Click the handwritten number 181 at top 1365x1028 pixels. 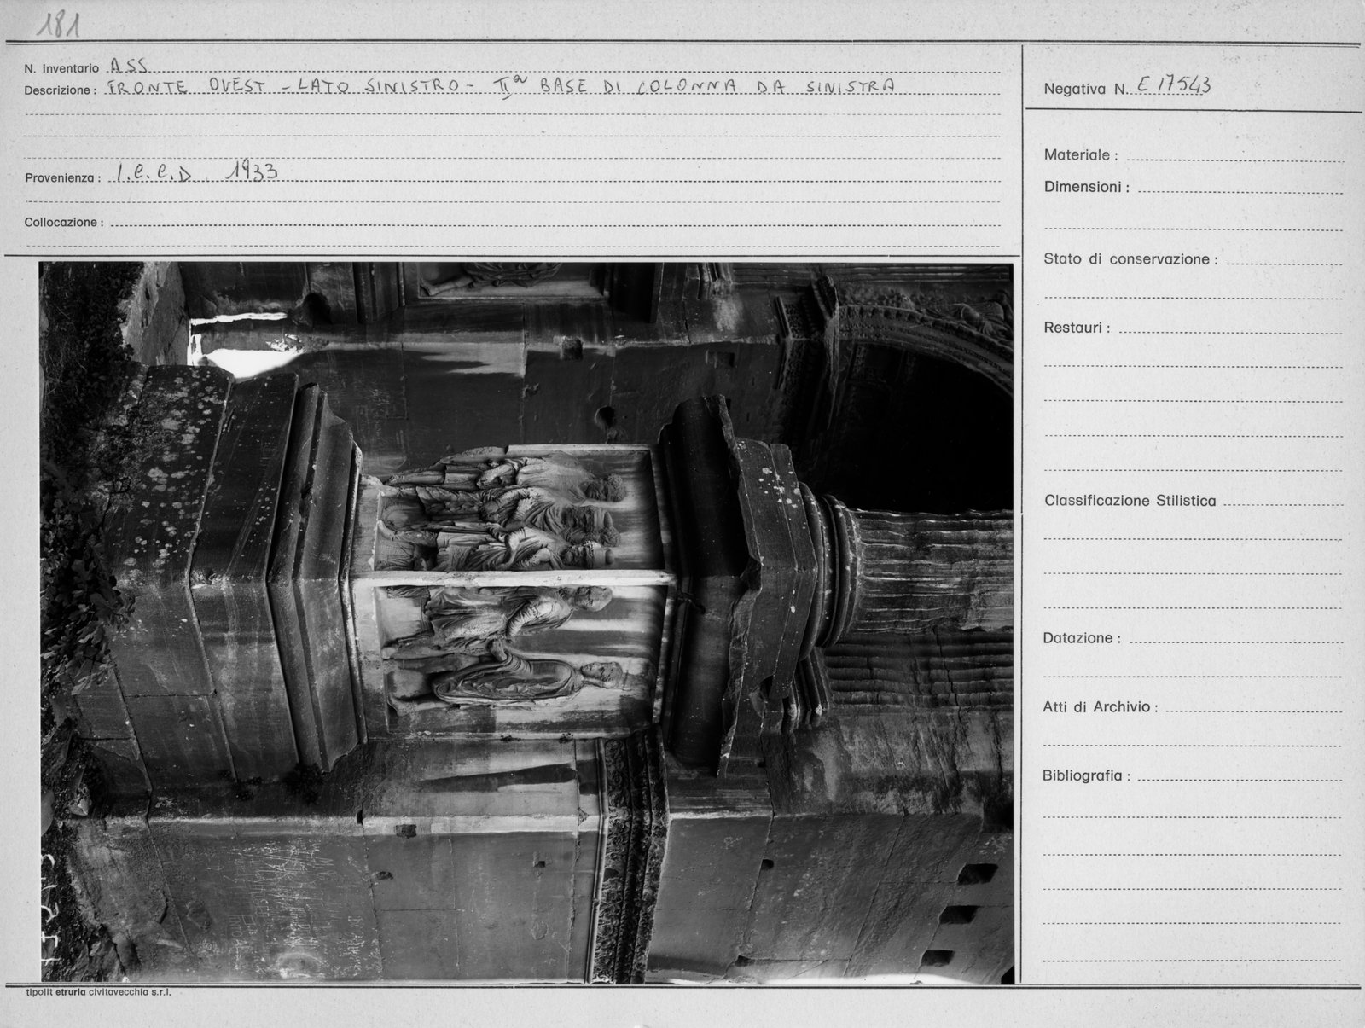[59, 25]
